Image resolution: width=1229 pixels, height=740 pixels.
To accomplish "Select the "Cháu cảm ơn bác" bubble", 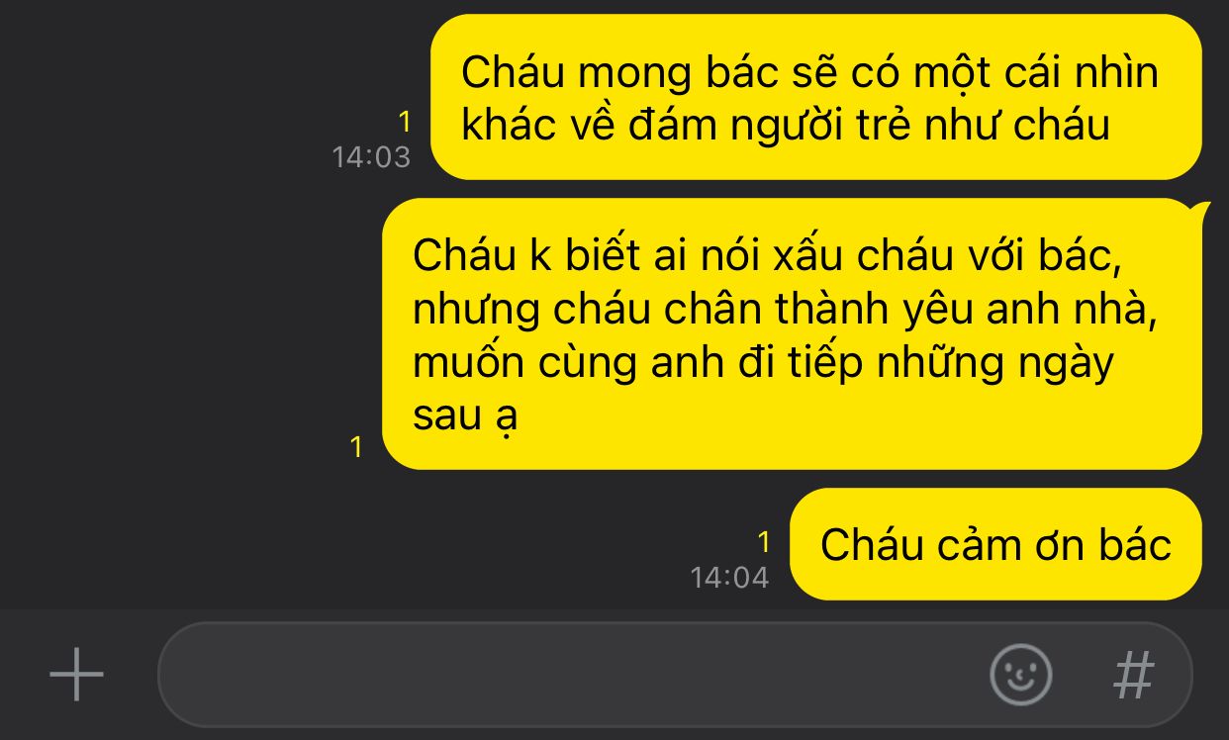I will pyautogui.click(x=995, y=544).
